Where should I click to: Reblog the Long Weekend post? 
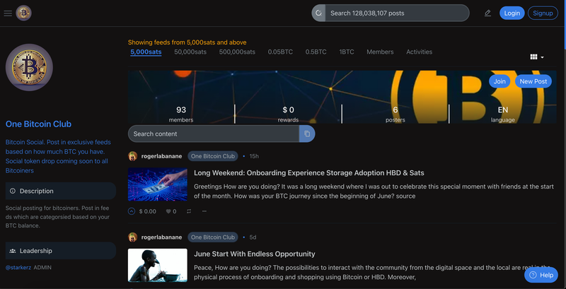click(189, 211)
